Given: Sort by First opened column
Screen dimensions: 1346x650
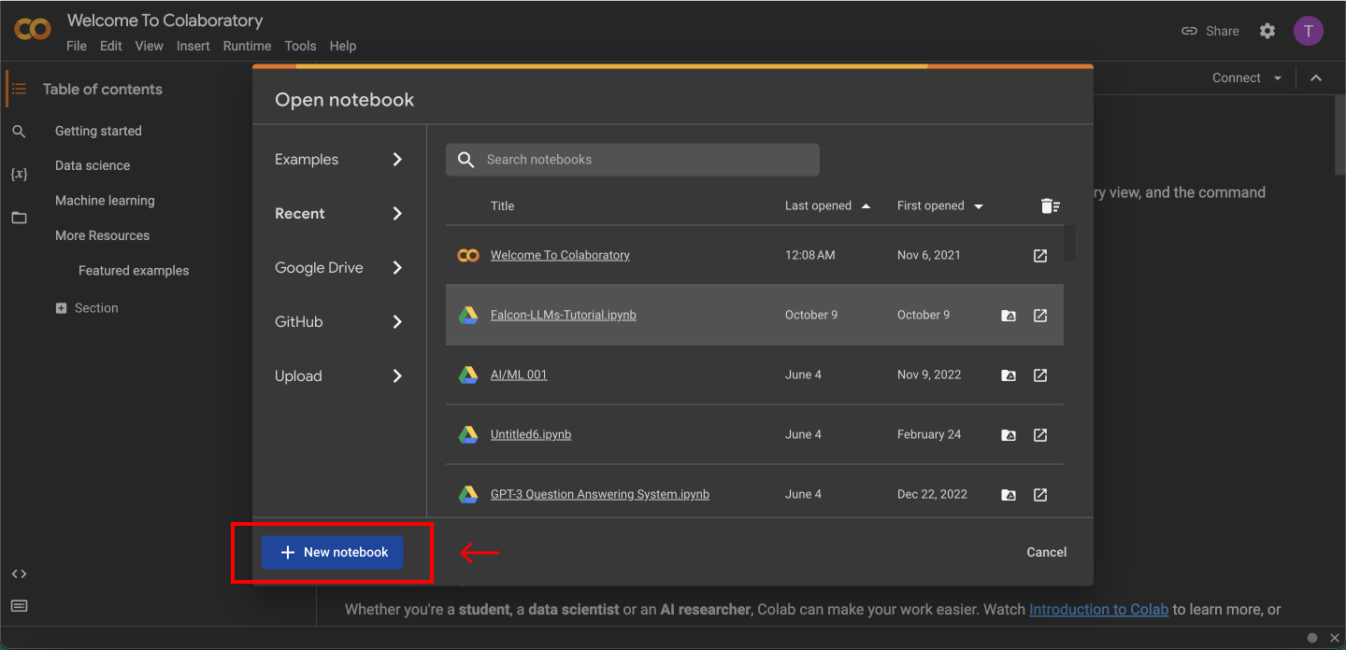Looking at the screenshot, I should pyautogui.click(x=940, y=205).
